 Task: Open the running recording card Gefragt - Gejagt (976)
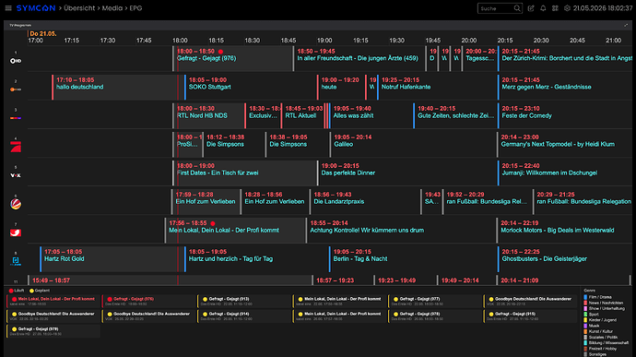click(148, 302)
